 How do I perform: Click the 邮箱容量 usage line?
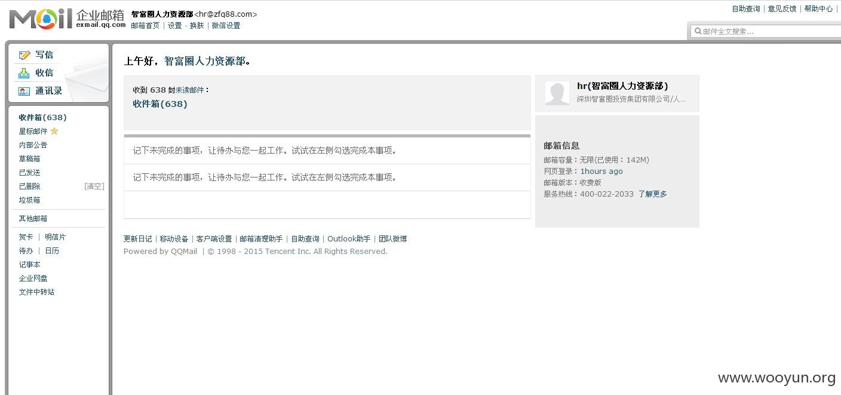coord(596,160)
